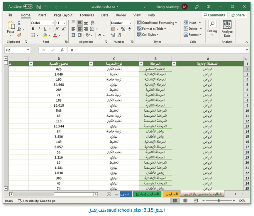Click the Insert Function fx icon
254x216 pixels.
tap(62, 50)
